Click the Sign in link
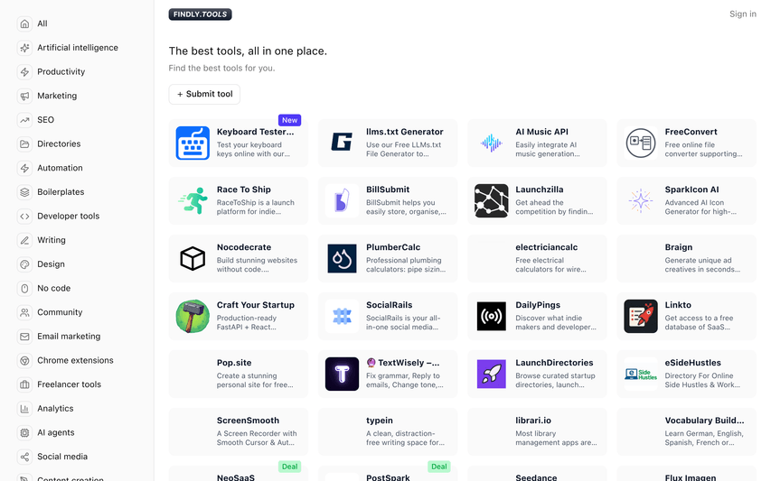771x481 pixels. click(742, 14)
